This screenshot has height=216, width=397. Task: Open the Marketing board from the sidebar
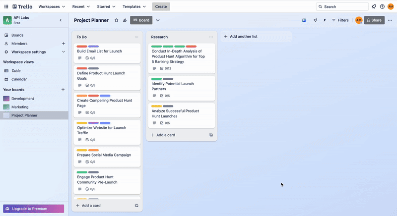[20, 107]
